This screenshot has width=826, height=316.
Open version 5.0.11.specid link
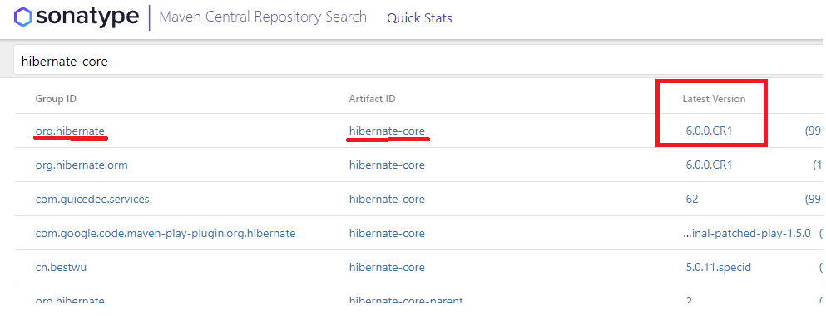(718, 267)
